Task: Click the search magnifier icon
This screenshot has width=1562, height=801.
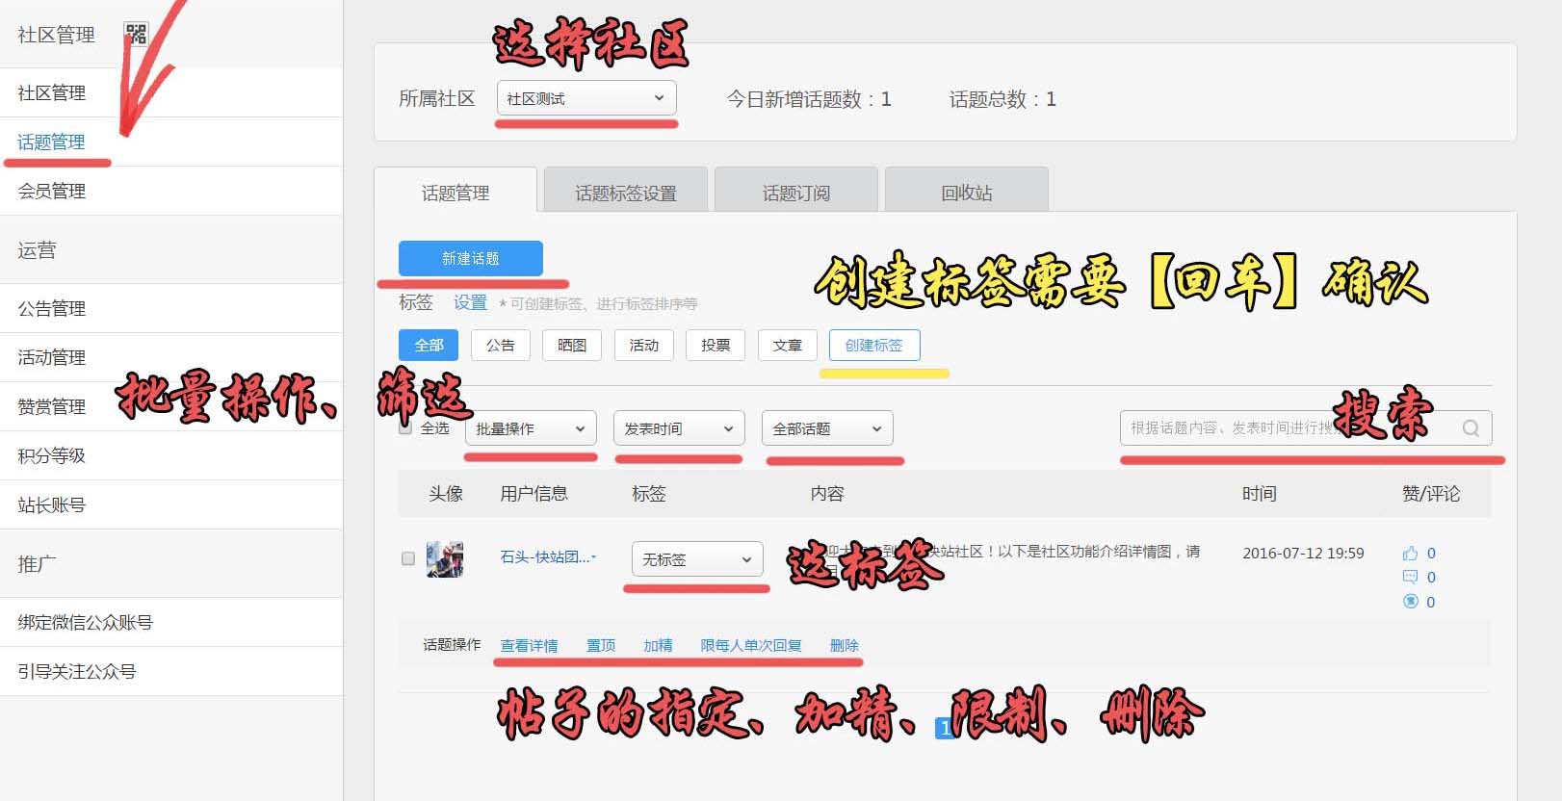Action: tap(1471, 428)
